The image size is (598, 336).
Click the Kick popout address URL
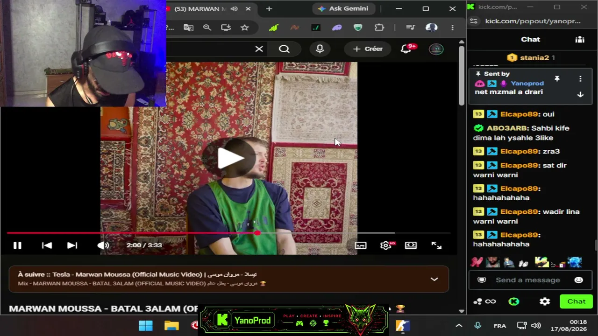coord(533,21)
